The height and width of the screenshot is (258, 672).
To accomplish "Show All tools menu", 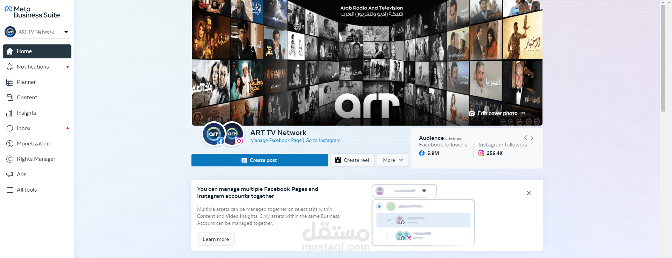I will coord(37,190).
